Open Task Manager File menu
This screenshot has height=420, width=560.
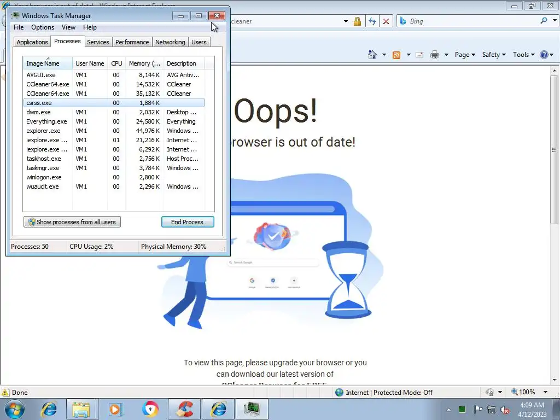(19, 27)
